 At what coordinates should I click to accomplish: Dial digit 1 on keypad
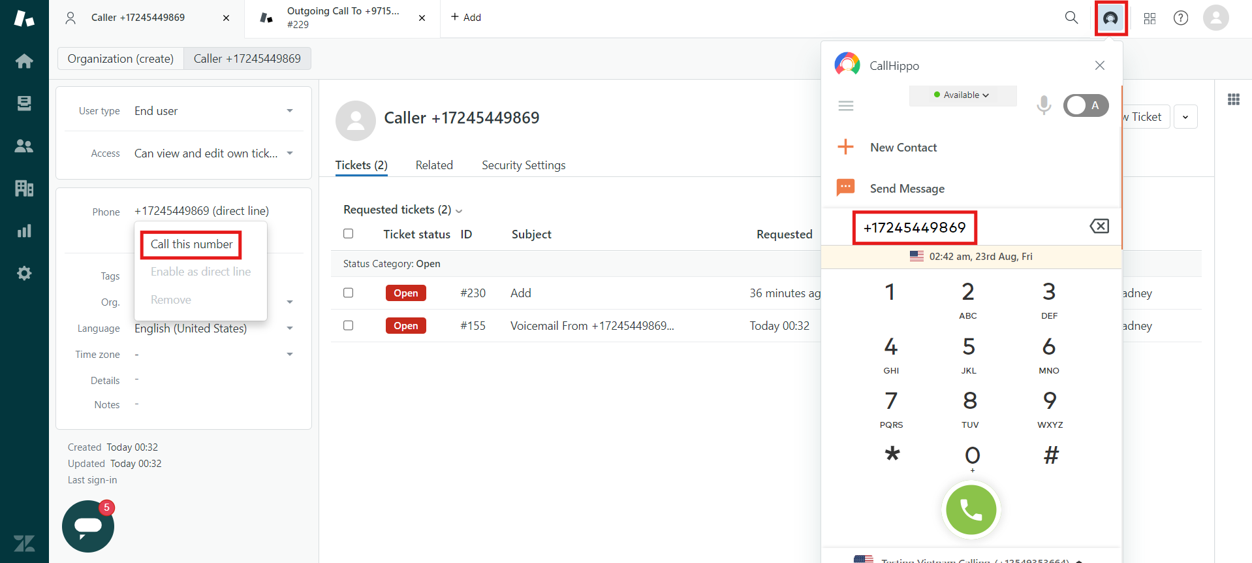click(890, 292)
